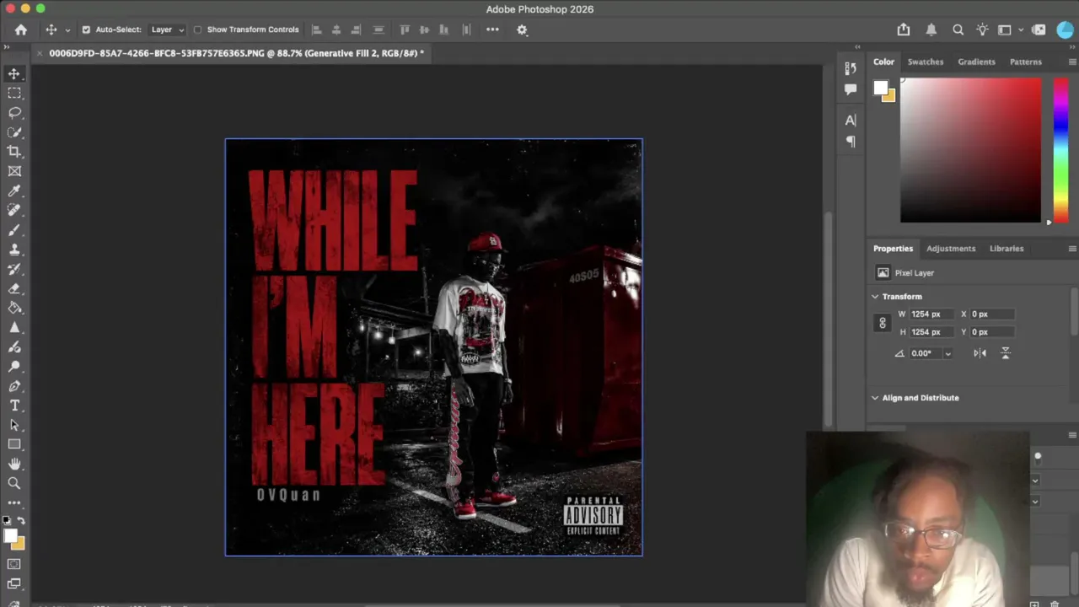The image size is (1079, 607).
Task: Open the Discover lightbulb panel
Action: pyautogui.click(x=983, y=30)
